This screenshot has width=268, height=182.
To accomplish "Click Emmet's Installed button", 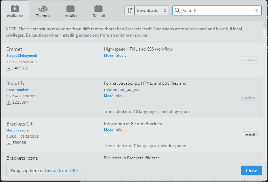I will click(248, 60).
